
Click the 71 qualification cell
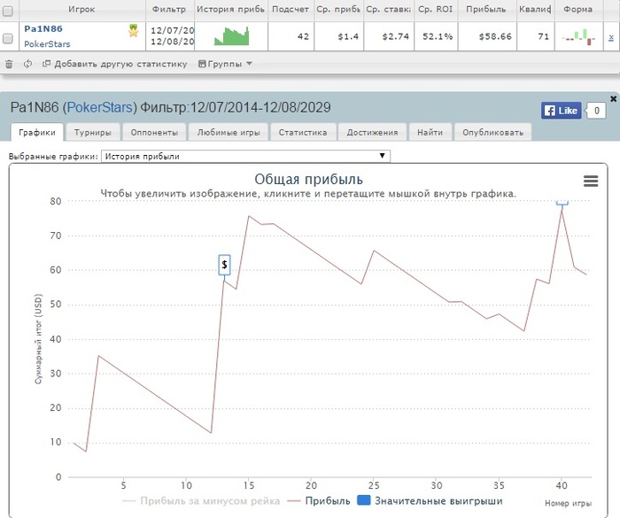click(535, 36)
